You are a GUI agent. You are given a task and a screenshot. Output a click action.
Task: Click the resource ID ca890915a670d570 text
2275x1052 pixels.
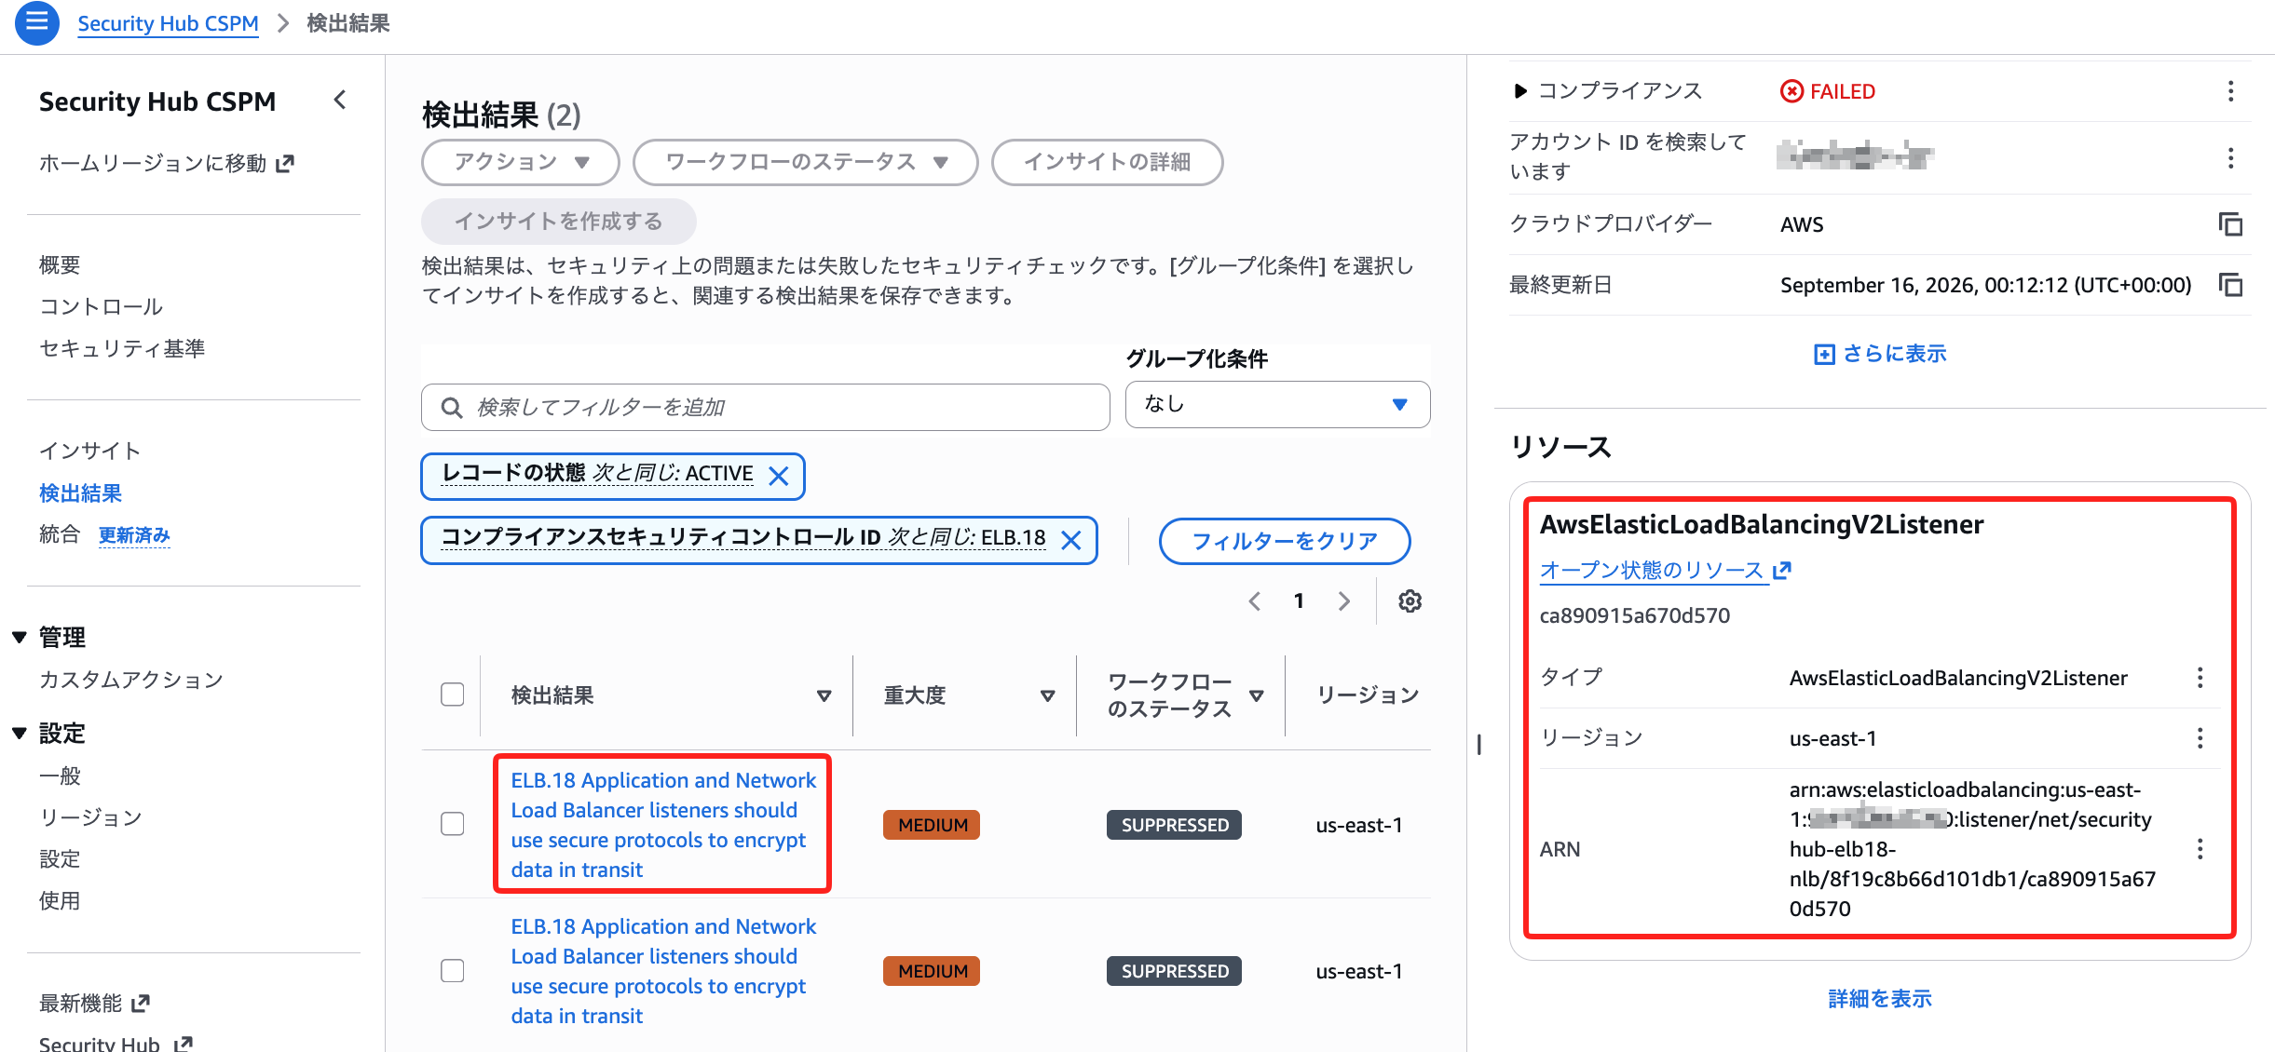point(1635,616)
